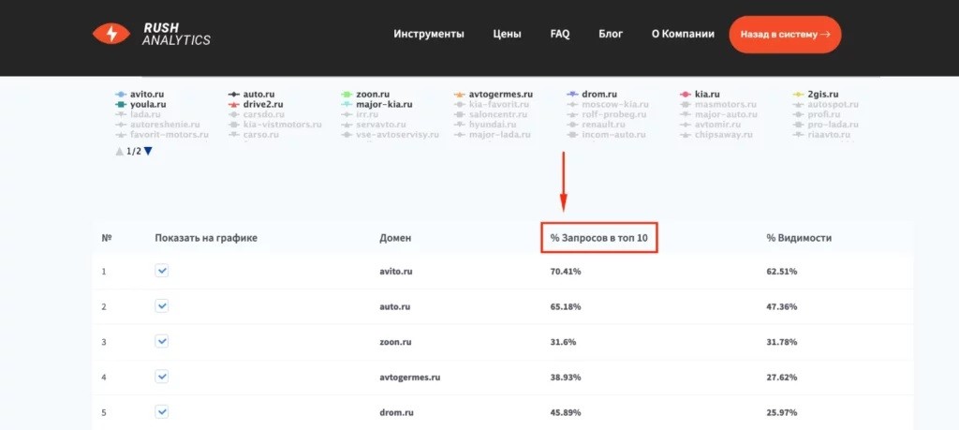Enable rolf-probeg.ru series in legend
The height and width of the screenshot is (430, 959).
607,114
